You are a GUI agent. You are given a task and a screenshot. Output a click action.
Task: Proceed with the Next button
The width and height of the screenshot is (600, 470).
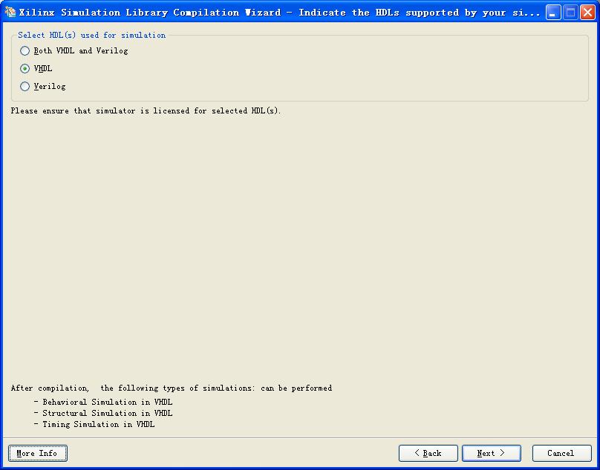tap(492, 453)
